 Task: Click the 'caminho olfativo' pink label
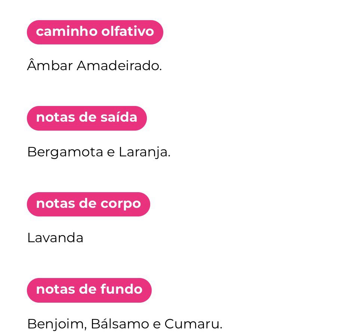(95, 32)
